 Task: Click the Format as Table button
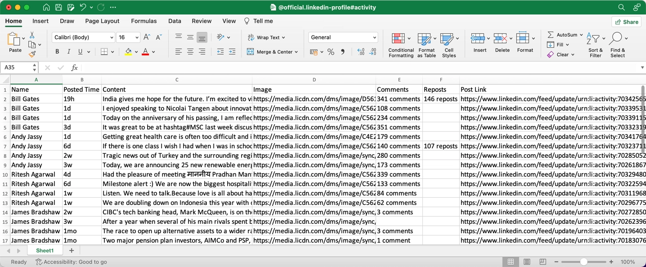(426, 45)
